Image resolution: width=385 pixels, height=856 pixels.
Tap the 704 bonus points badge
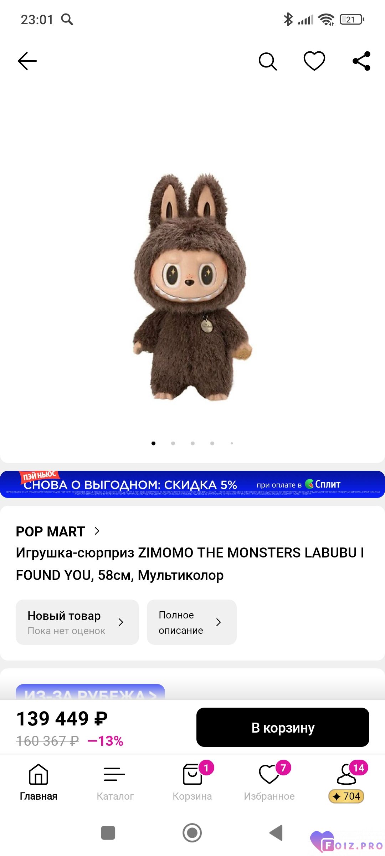pos(346,796)
